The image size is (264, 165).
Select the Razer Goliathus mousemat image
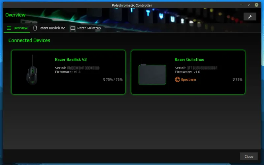(152, 74)
